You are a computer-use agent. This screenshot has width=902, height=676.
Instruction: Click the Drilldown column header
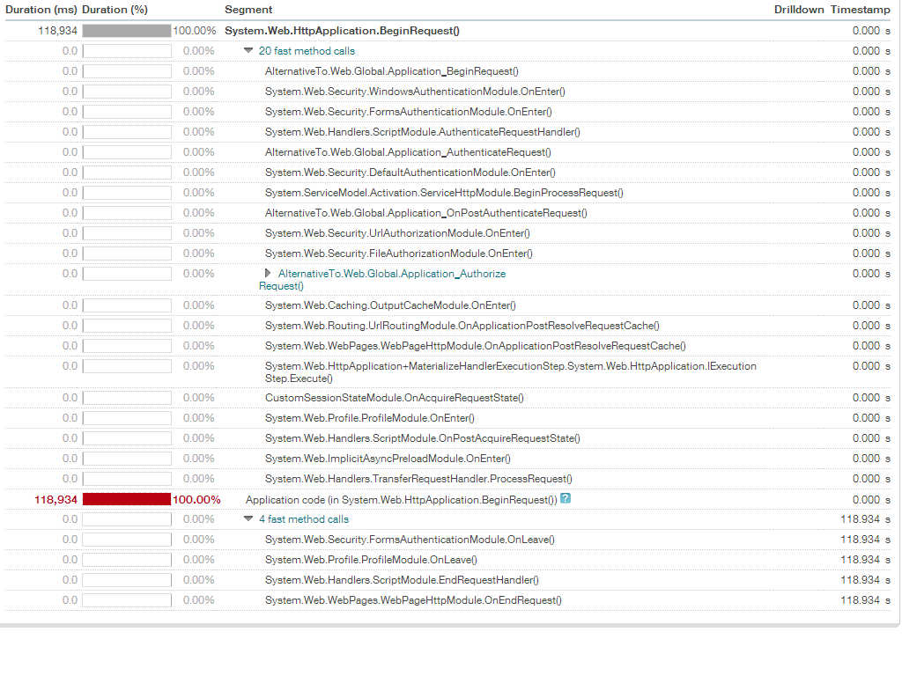tap(798, 10)
